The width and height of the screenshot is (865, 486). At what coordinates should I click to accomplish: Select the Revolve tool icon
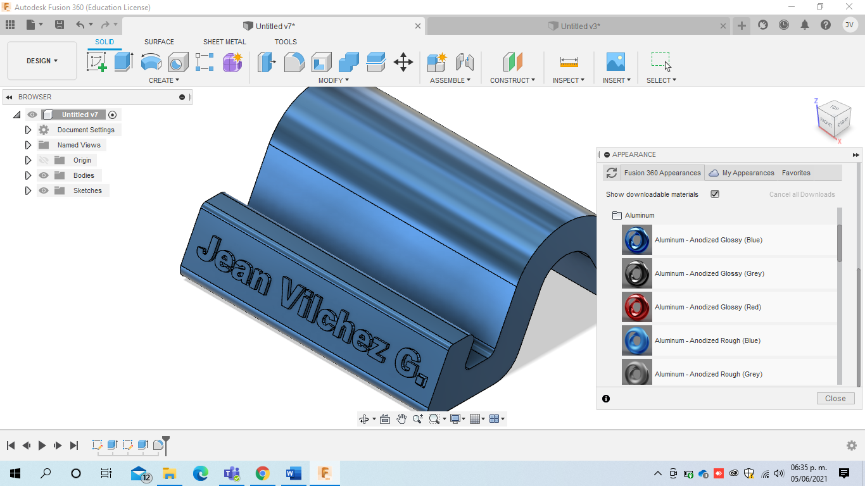[x=151, y=62]
